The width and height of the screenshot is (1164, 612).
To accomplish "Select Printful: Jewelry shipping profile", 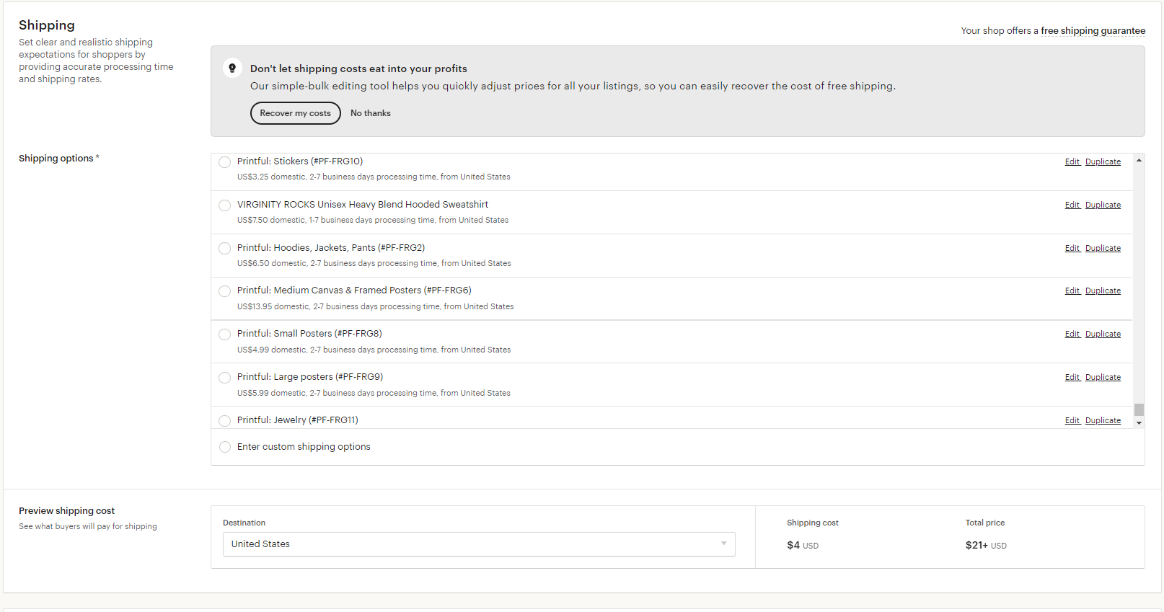I will click(225, 421).
